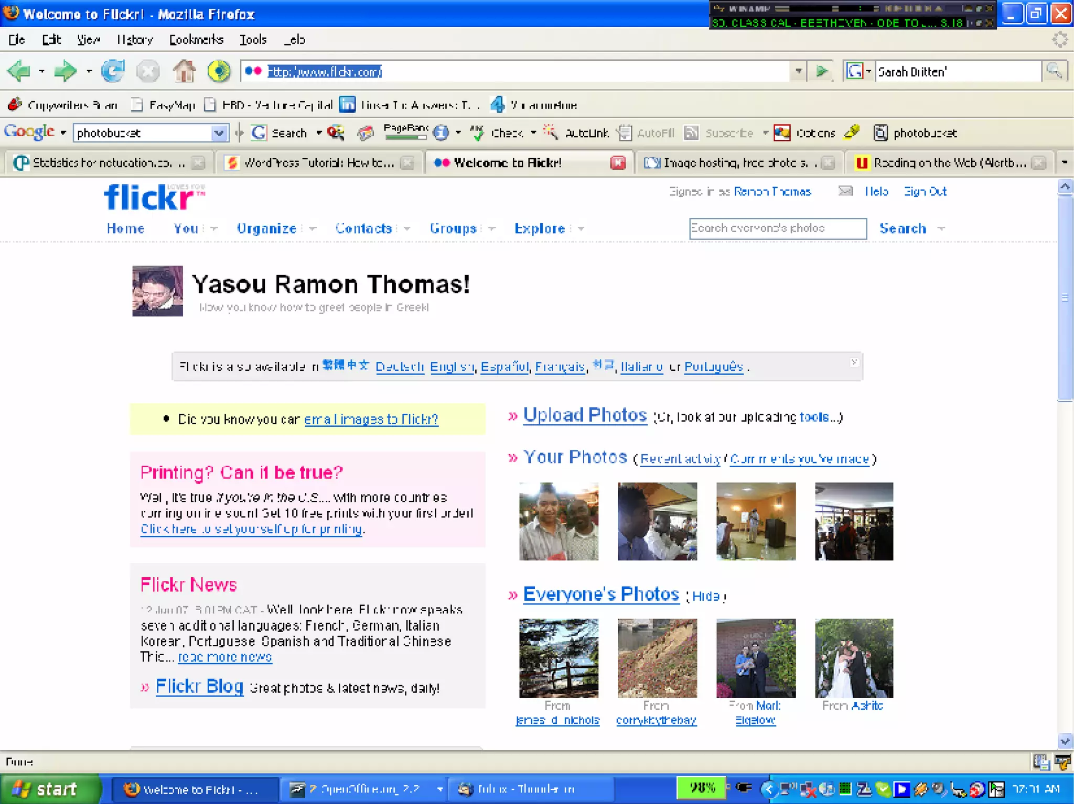Open the address bar history dropdown
Screen dimensions: 1074x804
coord(798,71)
